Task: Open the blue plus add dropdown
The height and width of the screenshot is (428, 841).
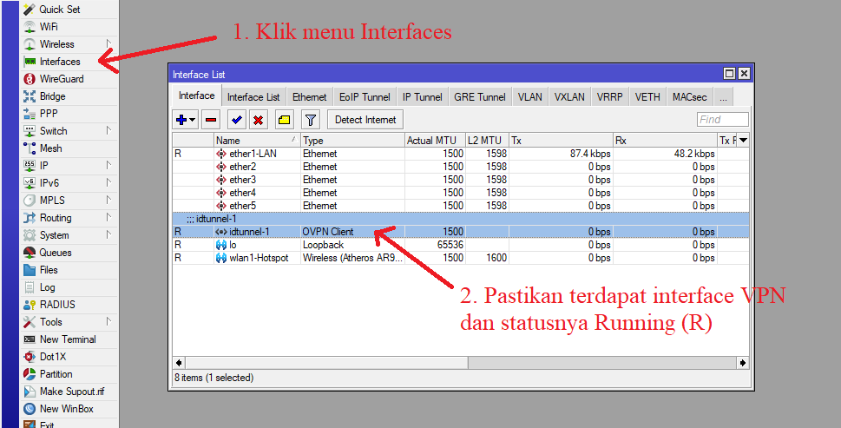Action: [x=186, y=120]
